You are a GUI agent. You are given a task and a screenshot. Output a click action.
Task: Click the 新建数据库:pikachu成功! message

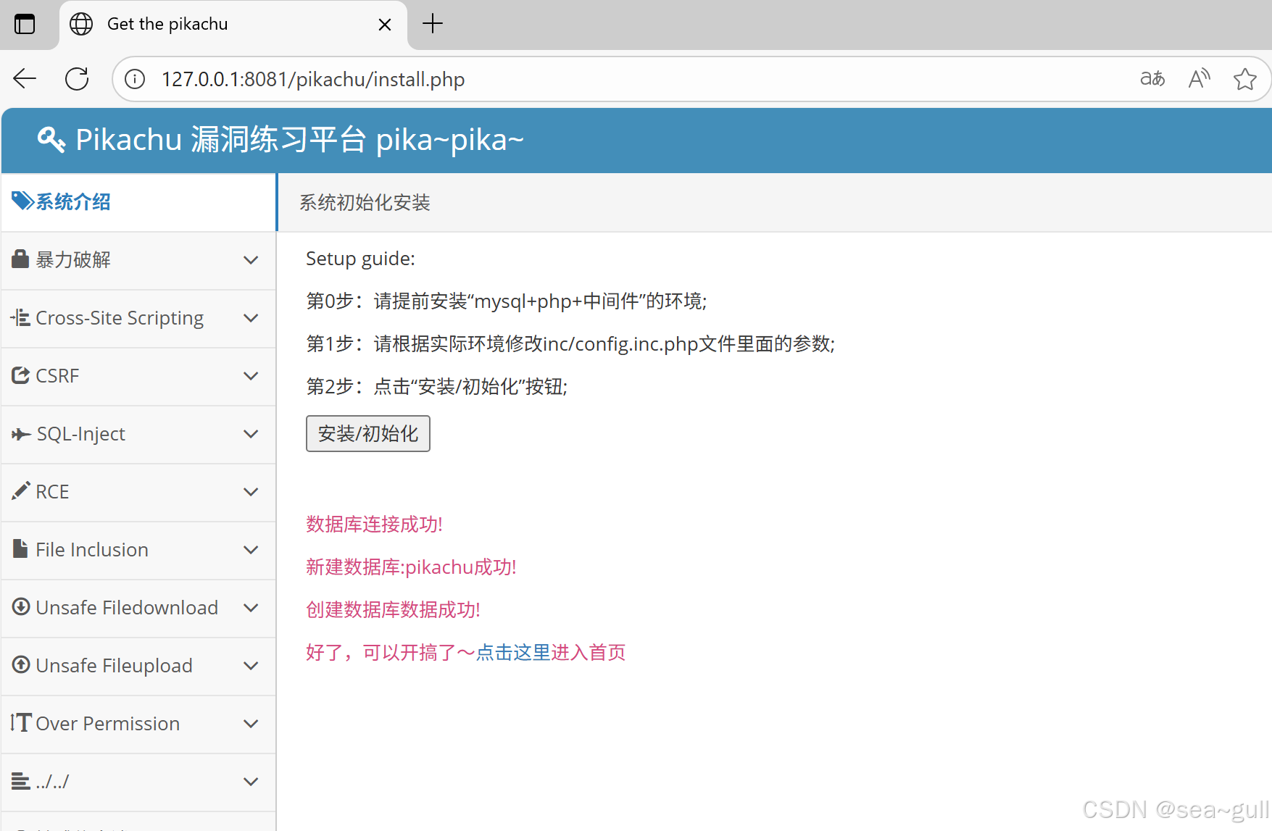point(411,567)
